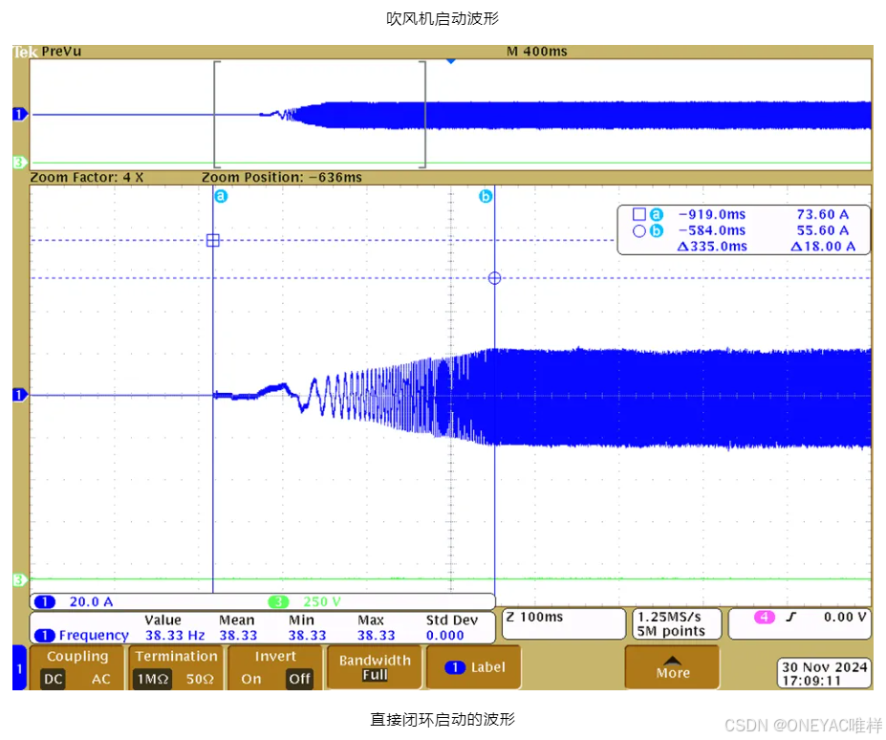
Task: Click Zoom Position: -636ms text
Action: tap(282, 178)
